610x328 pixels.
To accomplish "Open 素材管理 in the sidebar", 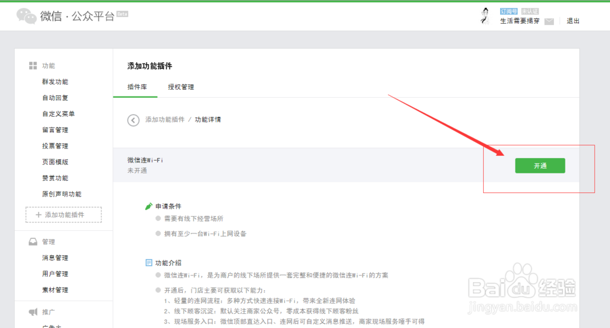I will click(56, 290).
